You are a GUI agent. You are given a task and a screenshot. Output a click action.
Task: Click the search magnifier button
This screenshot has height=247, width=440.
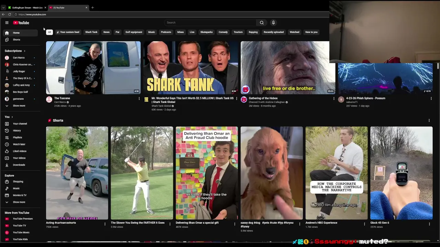point(262,23)
